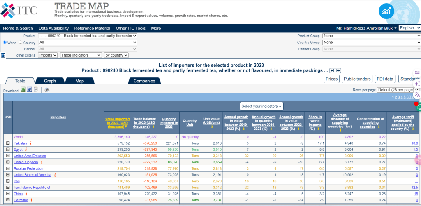
Task: Open the Iran, Islamic Republic of link
Action: click(32, 188)
